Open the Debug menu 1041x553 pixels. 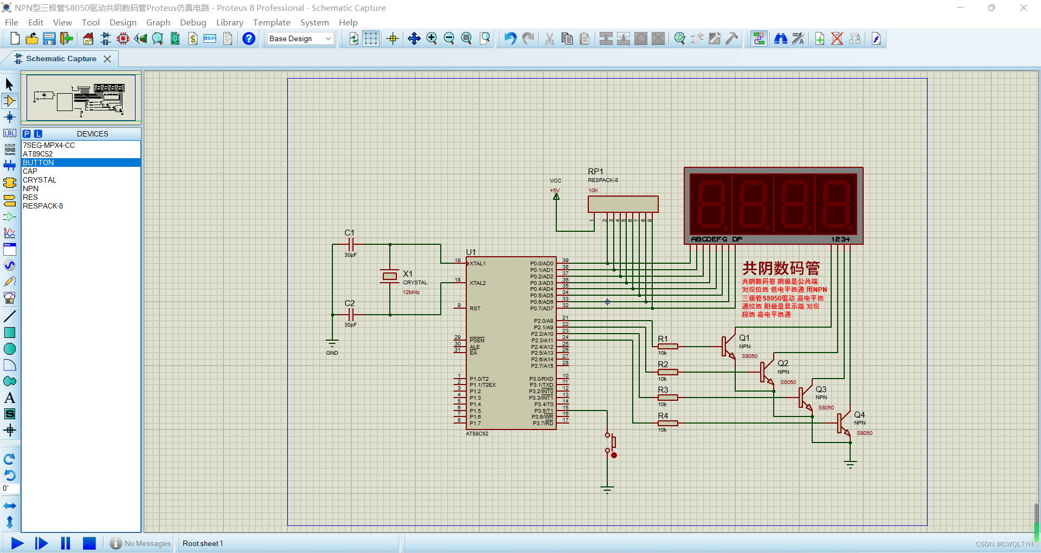point(193,22)
